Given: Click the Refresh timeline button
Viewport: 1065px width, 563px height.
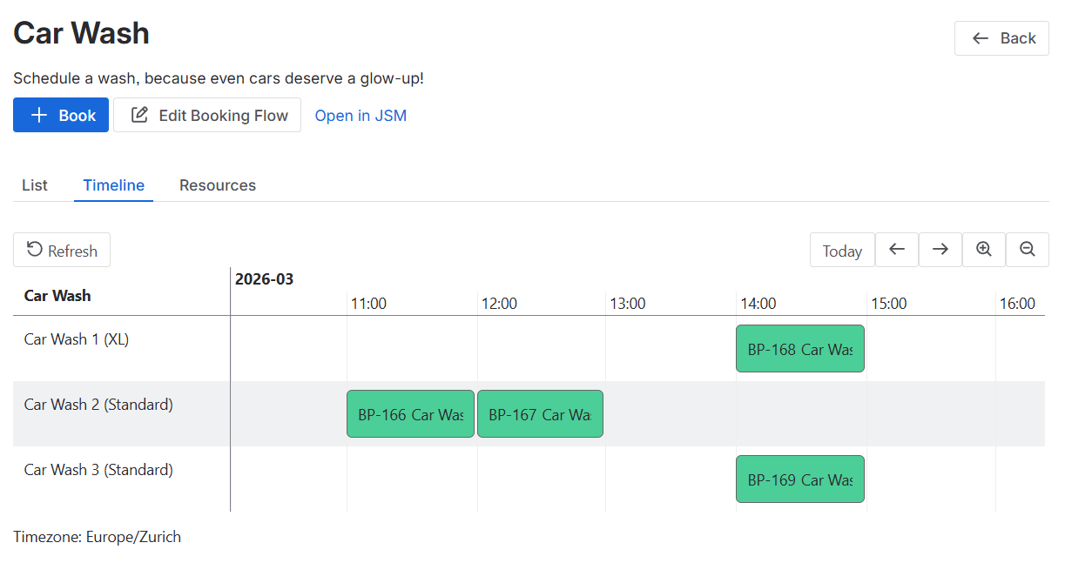Looking at the screenshot, I should click(62, 251).
